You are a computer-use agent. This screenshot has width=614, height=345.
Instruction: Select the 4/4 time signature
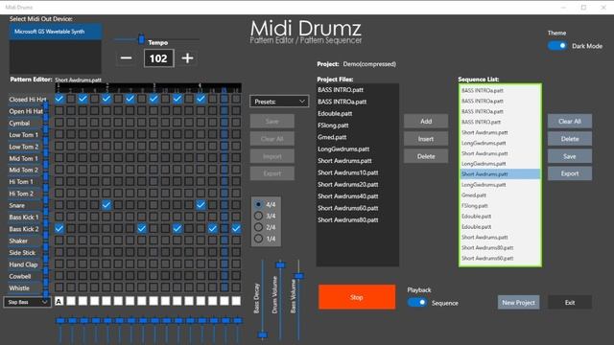pos(258,204)
